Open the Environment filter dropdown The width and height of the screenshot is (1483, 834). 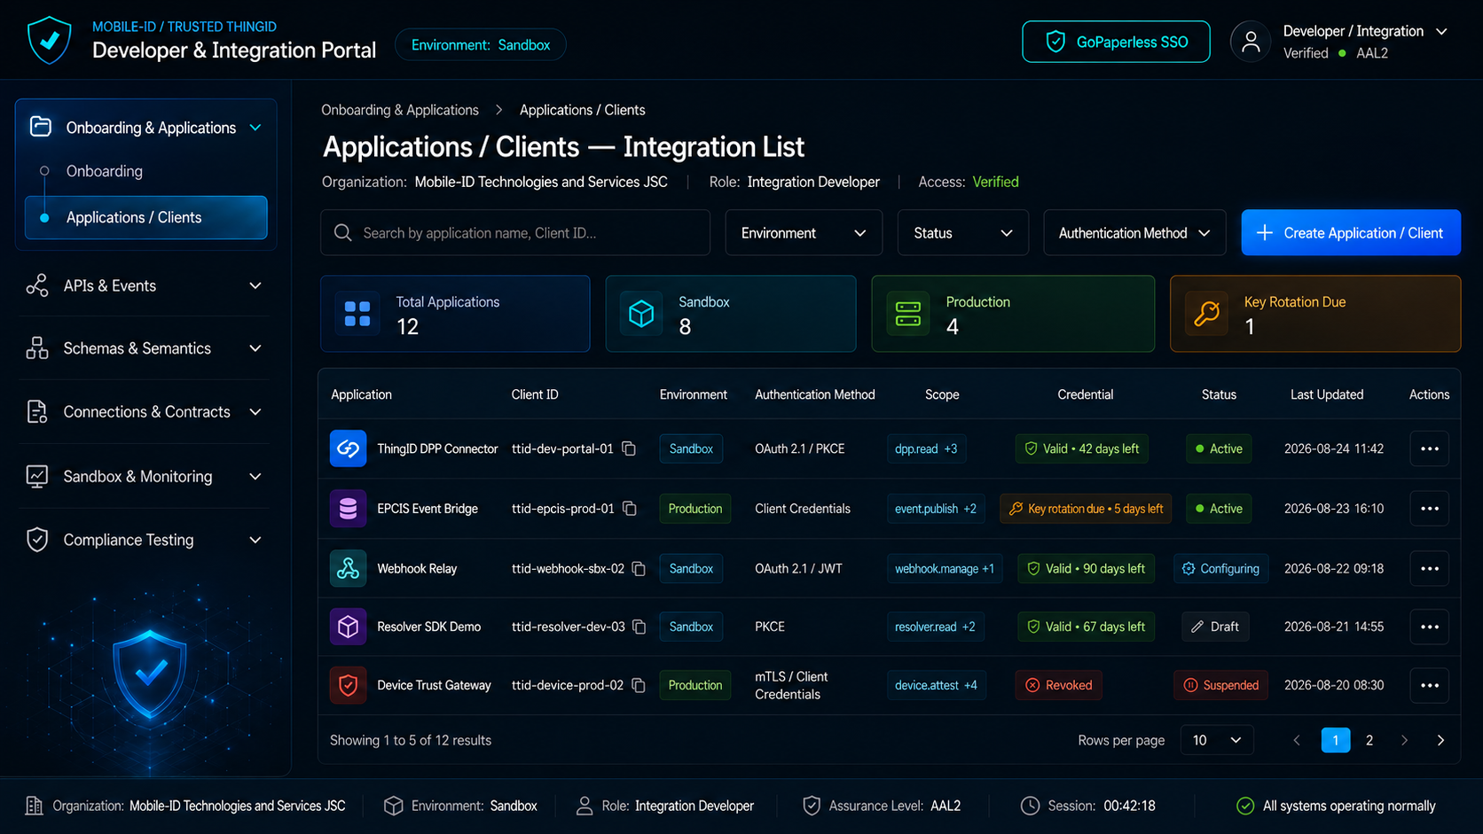click(x=804, y=233)
